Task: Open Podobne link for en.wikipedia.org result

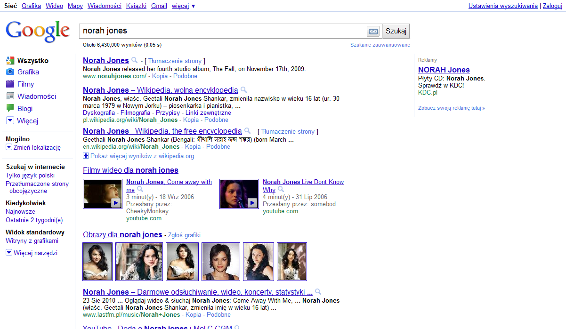Action: (x=218, y=146)
